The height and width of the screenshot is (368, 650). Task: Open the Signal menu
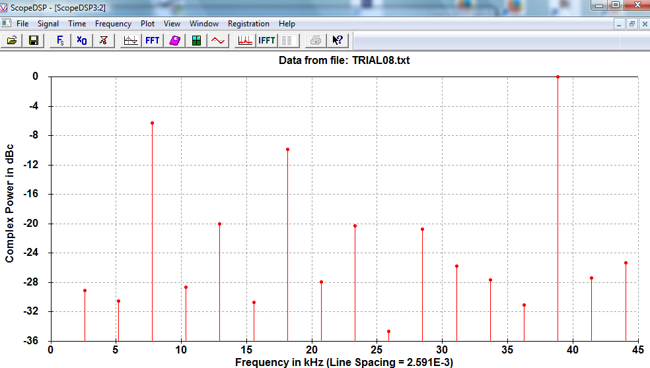[x=48, y=24]
